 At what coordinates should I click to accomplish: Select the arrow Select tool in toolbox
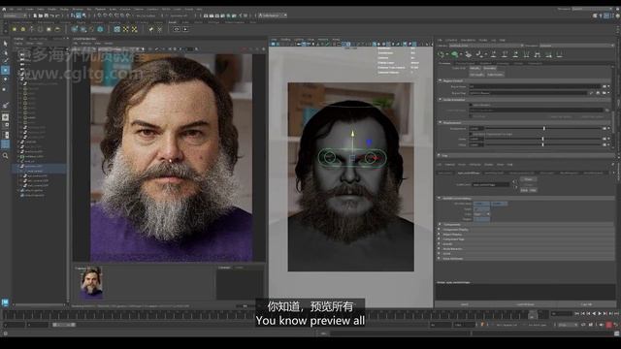(5, 43)
